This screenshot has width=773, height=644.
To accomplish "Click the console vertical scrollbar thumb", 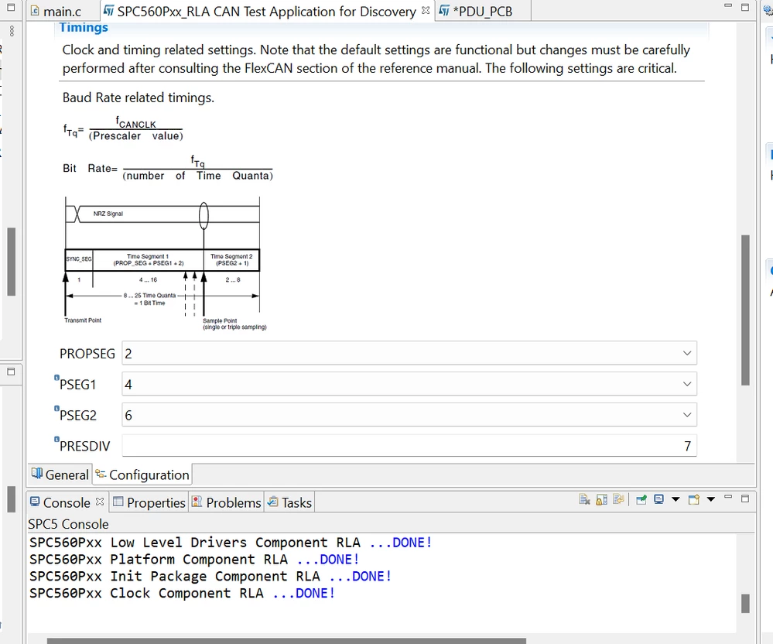I will click(745, 603).
